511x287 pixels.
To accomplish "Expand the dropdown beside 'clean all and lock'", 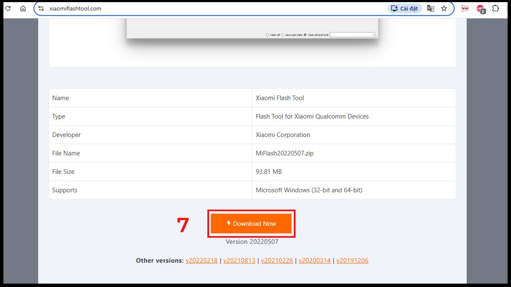I will 373,35.
